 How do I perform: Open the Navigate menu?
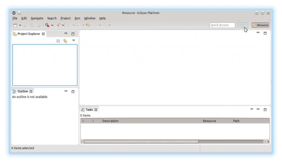[x=37, y=18]
